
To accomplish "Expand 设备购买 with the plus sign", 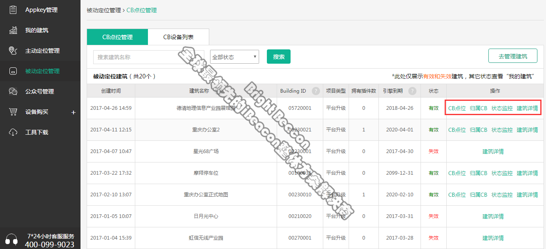I will (74, 112).
